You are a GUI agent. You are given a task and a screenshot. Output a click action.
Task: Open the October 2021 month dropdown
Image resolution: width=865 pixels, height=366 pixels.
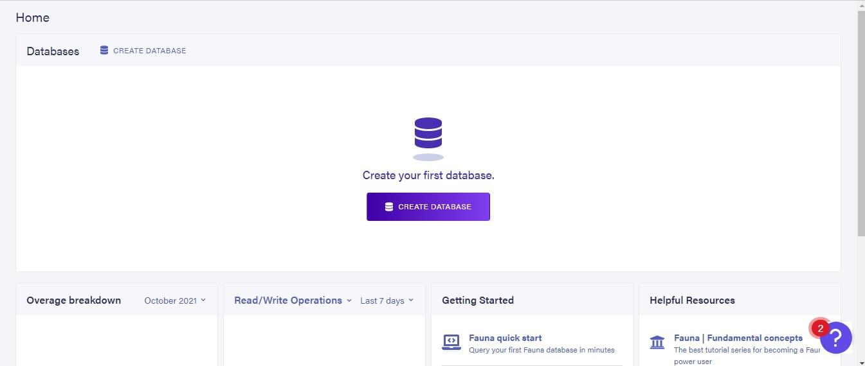coord(175,301)
